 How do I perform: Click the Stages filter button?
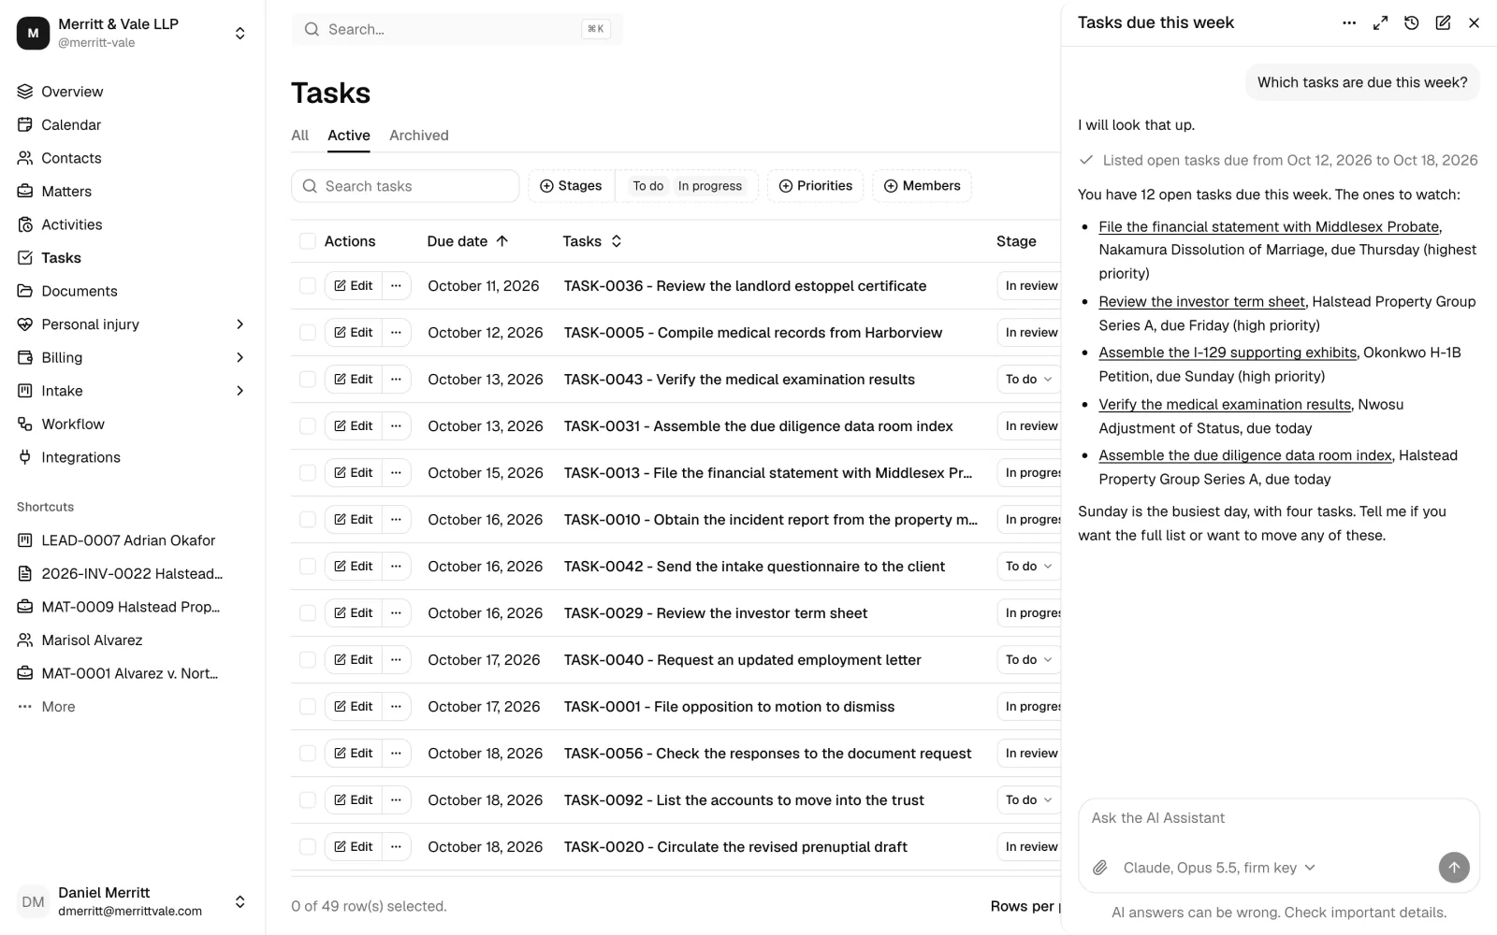point(572,186)
